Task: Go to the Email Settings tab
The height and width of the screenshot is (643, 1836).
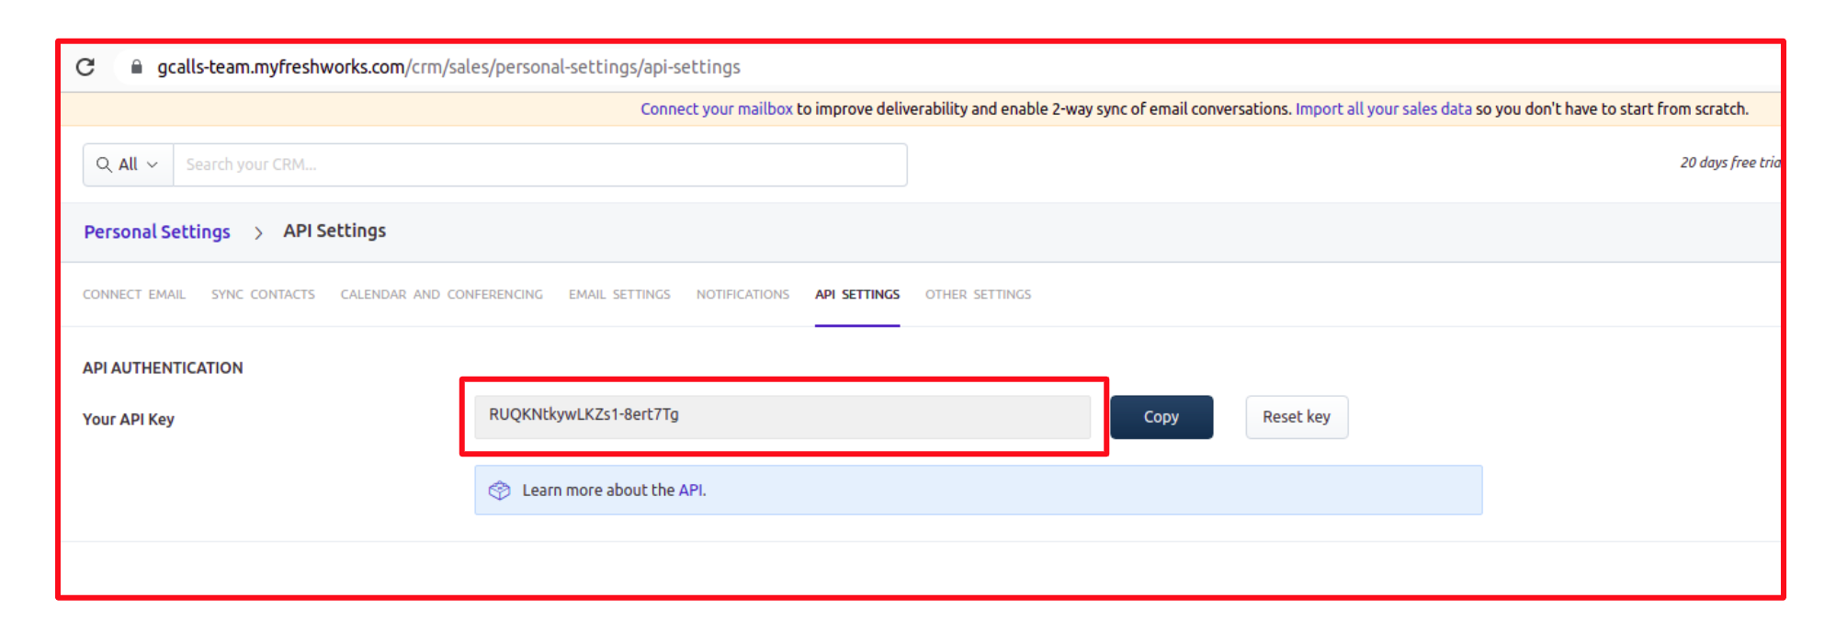Action: pyautogui.click(x=619, y=295)
